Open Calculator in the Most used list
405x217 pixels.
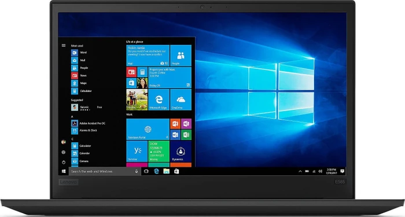click(x=82, y=91)
